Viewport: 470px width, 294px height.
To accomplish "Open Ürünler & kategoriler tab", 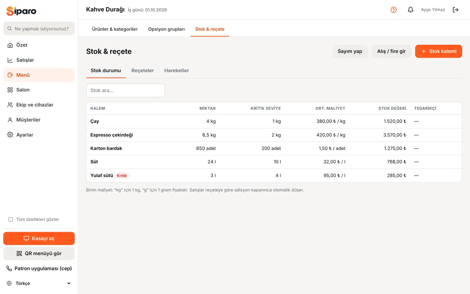I will (x=115, y=29).
